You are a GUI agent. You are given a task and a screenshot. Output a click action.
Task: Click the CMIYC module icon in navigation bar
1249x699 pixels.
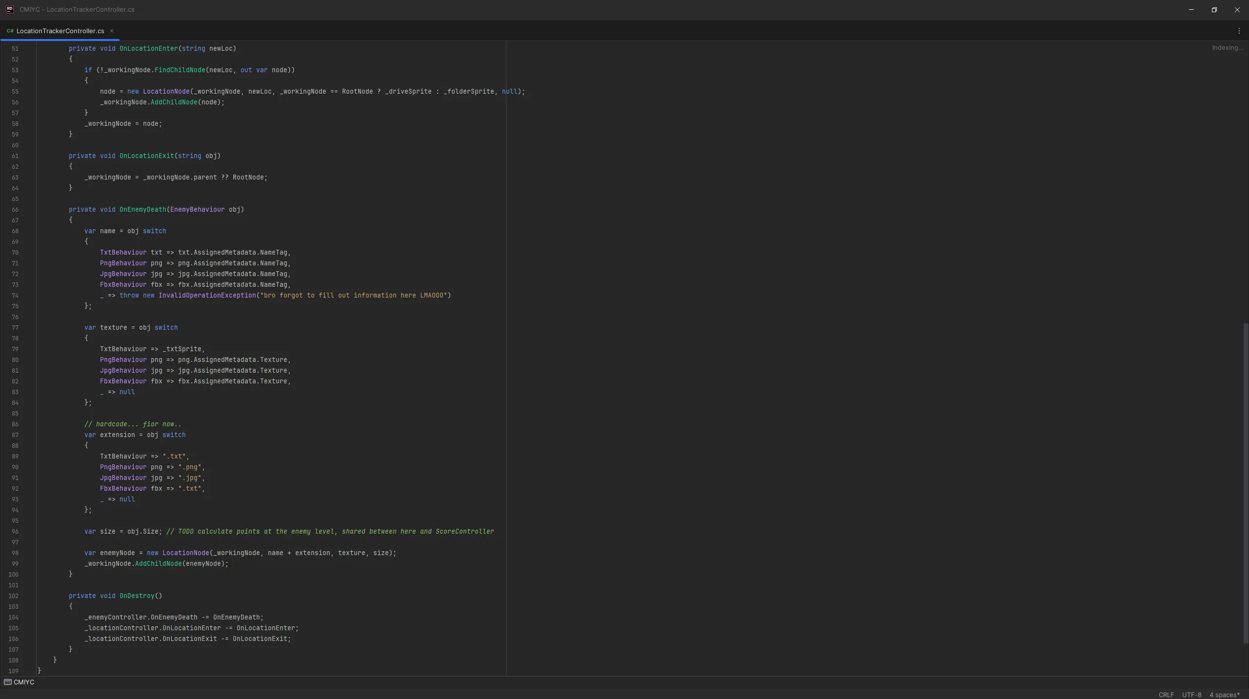[x=8, y=682]
